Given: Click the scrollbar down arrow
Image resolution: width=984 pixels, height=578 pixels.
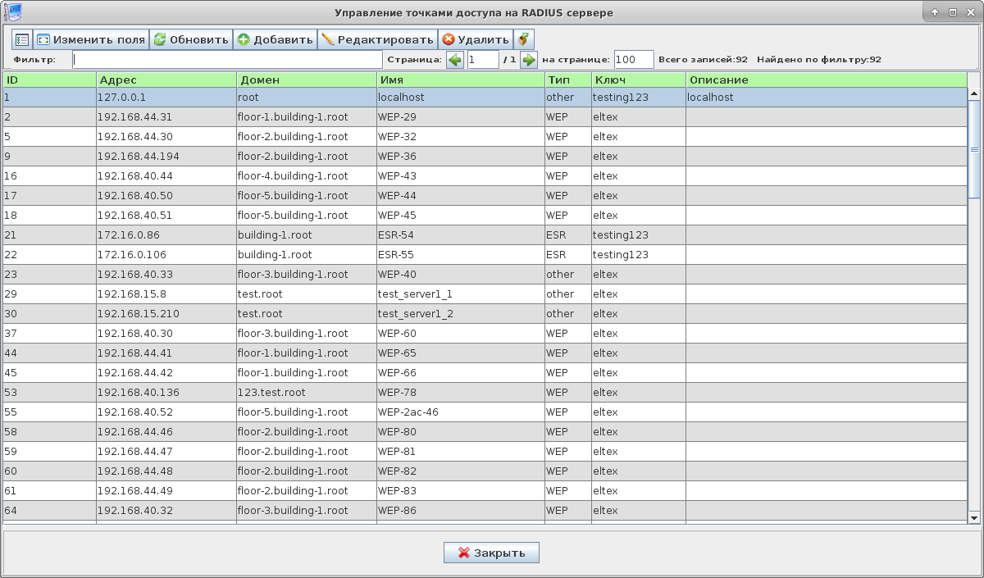Looking at the screenshot, I should tap(974, 517).
